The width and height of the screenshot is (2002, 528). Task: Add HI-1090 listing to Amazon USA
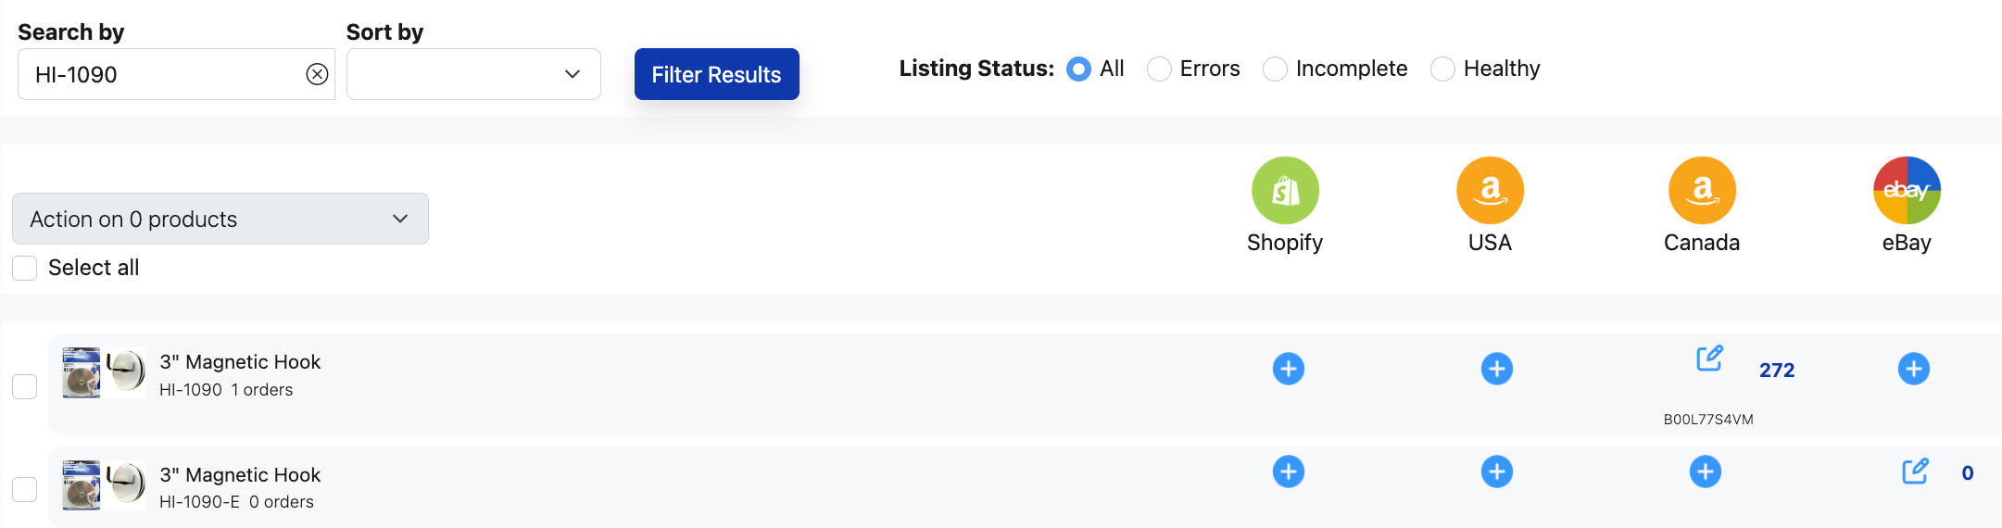(x=1496, y=369)
